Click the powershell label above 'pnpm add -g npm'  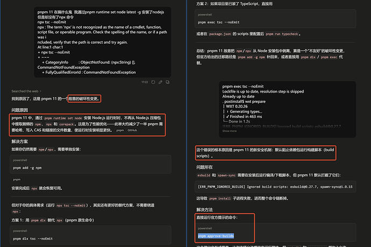point(20,160)
